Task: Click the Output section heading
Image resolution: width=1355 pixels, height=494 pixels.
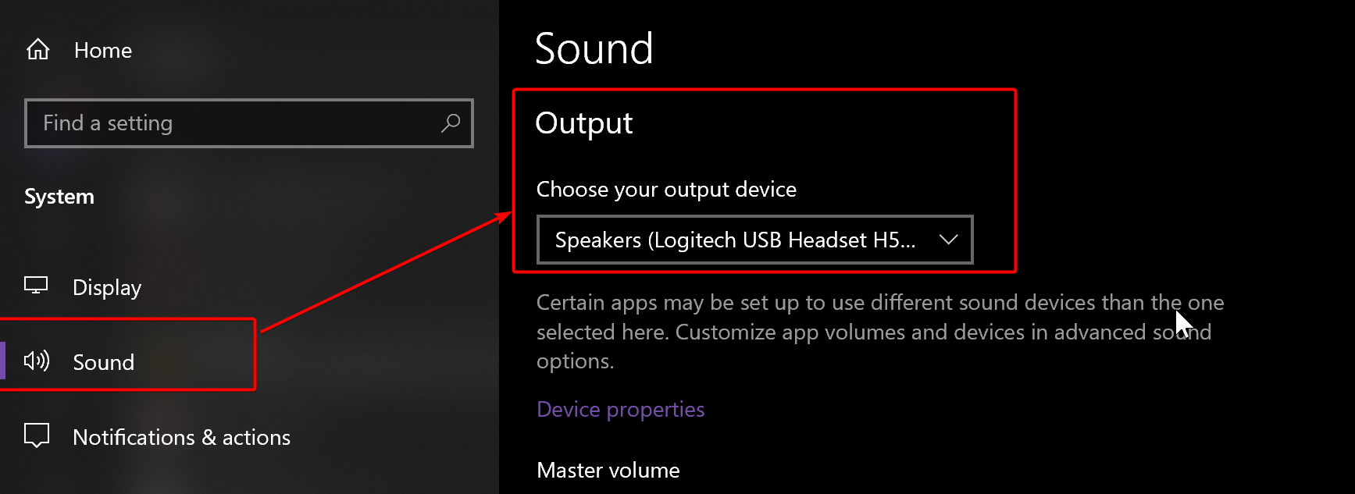Action: tap(584, 123)
